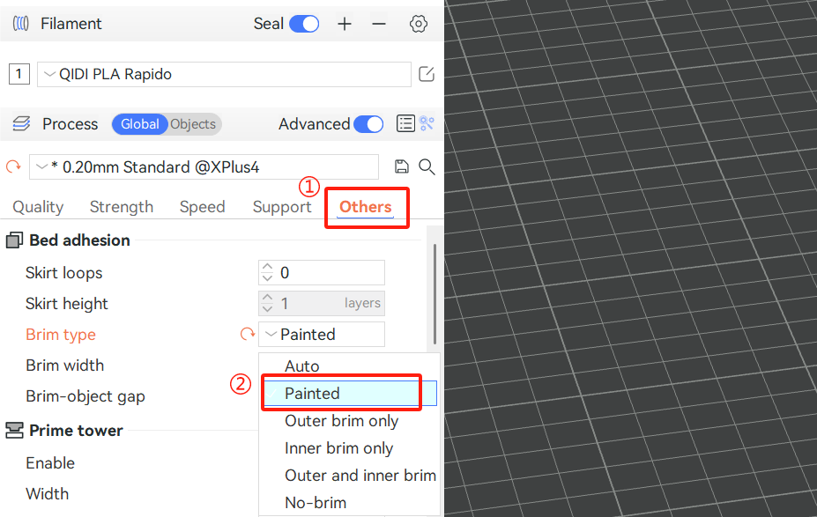Click filament slot number 1 box
The height and width of the screenshot is (517, 817).
tap(19, 74)
